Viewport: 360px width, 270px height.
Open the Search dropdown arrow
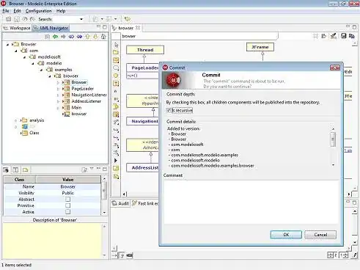[x=81, y=19]
